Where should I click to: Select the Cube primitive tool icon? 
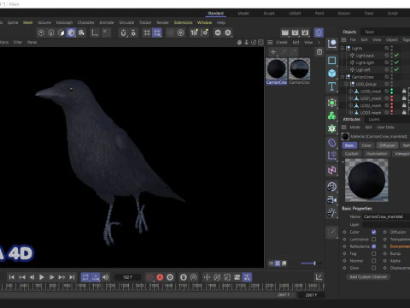[332, 74]
